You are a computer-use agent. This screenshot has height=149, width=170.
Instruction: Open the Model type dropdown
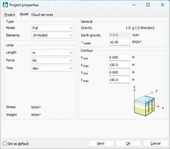(x=53, y=28)
